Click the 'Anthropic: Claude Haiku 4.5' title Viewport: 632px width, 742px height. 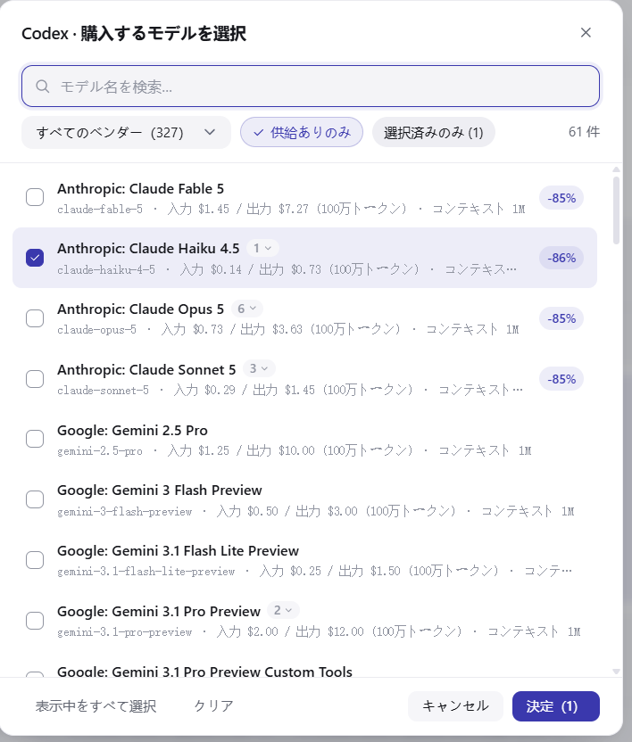(148, 249)
